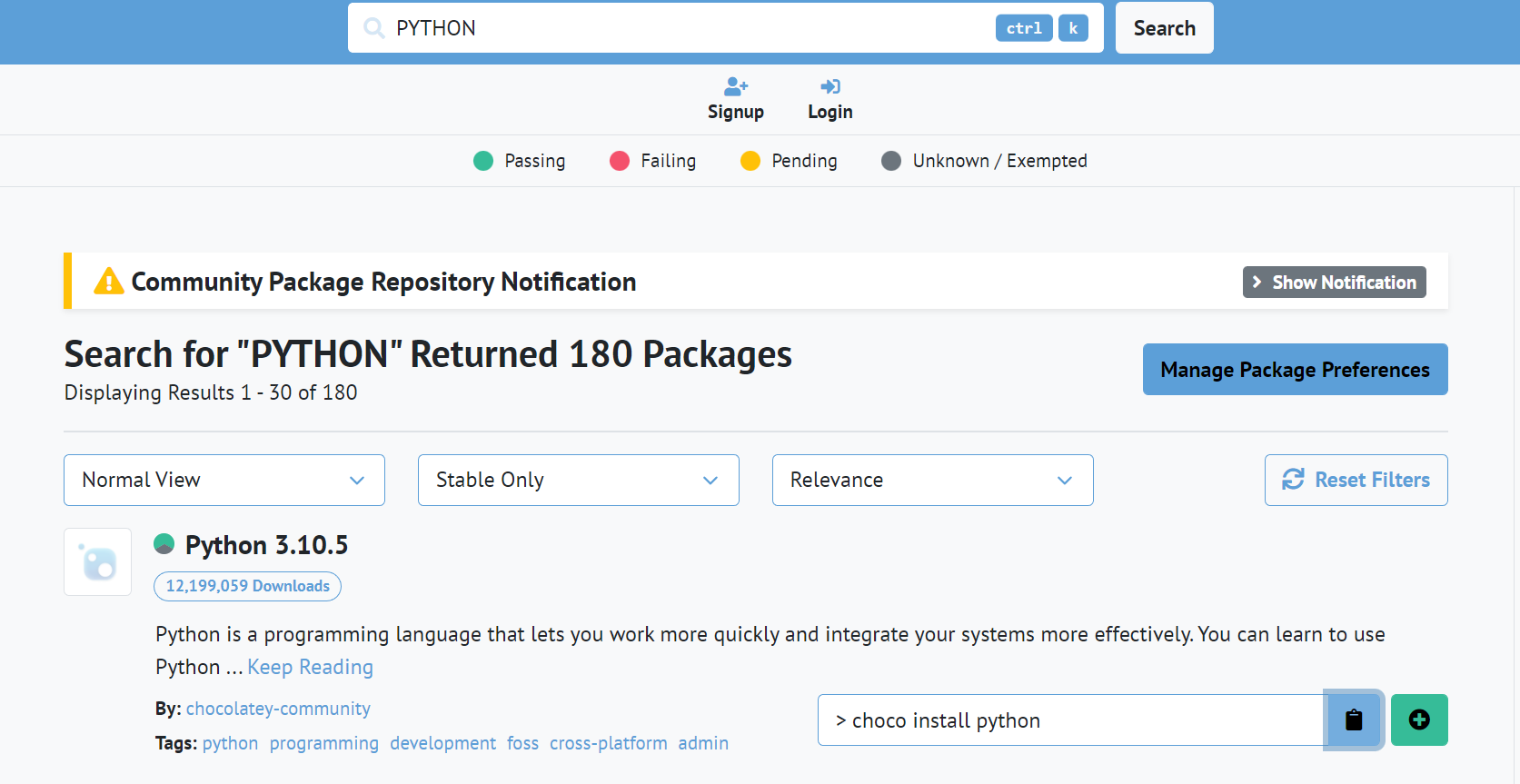This screenshot has width=1520, height=784.
Task: Add Python package with green plus button
Action: pyautogui.click(x=1419, y=720)
